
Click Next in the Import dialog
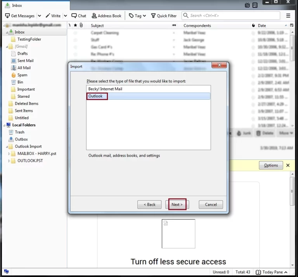coord(177,204)
